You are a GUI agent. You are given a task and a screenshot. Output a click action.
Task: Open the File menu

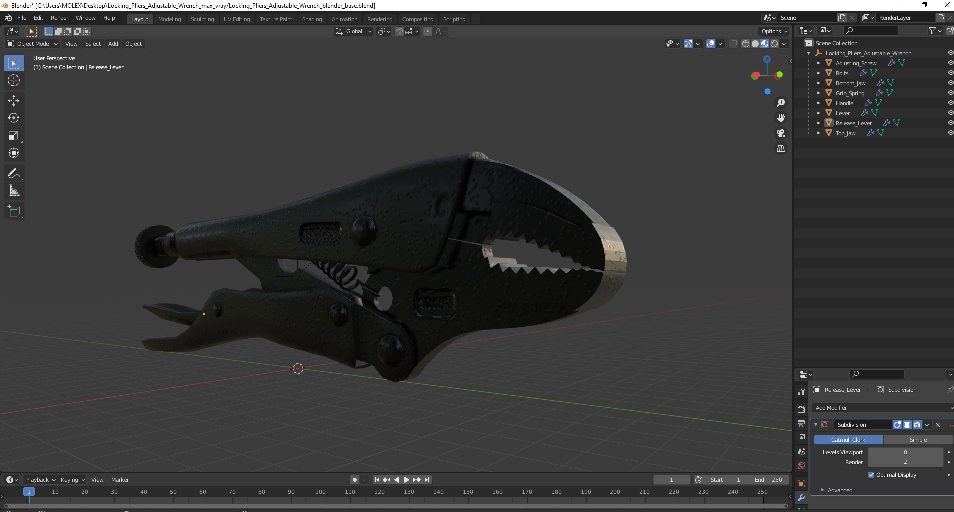click(22, 18)
